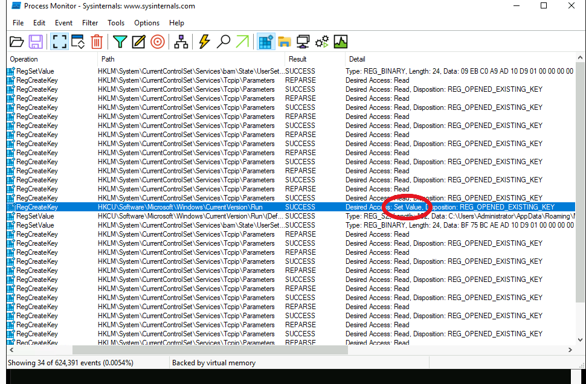Viewport: 586px width, 384px height.
Task: Click the Save floppy disk icon
Action: pyautogui.click(x=36, y=42)
